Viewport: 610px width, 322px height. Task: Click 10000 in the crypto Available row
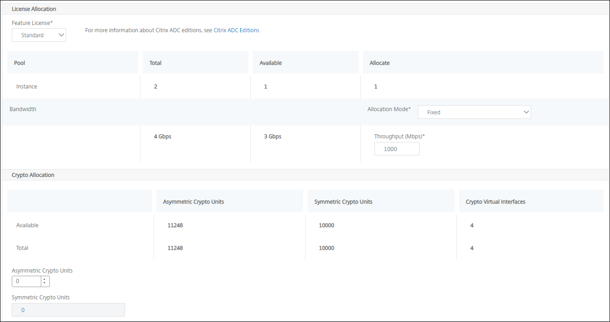[327, 225]
